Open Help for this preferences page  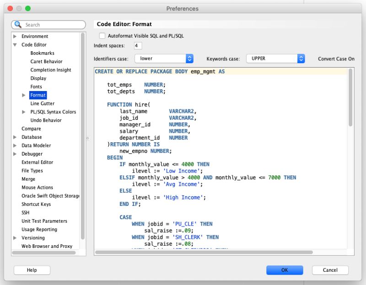32,270
